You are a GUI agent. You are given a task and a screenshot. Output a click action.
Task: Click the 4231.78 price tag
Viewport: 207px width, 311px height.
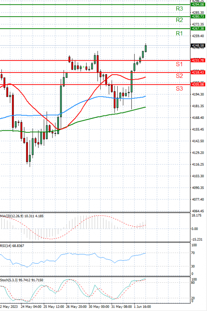coord(198,60)
